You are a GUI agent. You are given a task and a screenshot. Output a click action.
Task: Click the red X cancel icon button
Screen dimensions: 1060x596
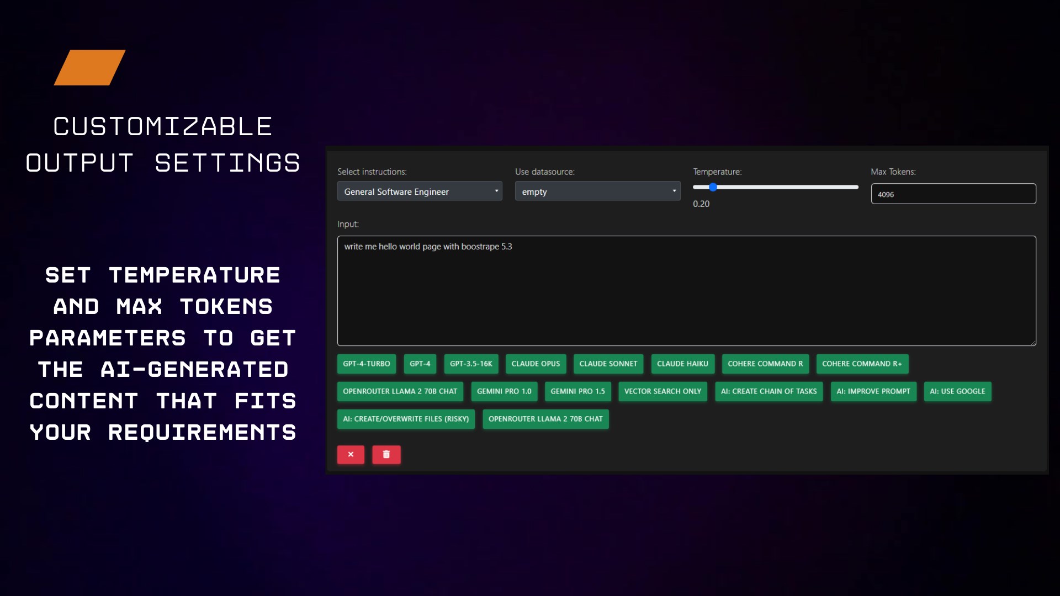(351, 454)
